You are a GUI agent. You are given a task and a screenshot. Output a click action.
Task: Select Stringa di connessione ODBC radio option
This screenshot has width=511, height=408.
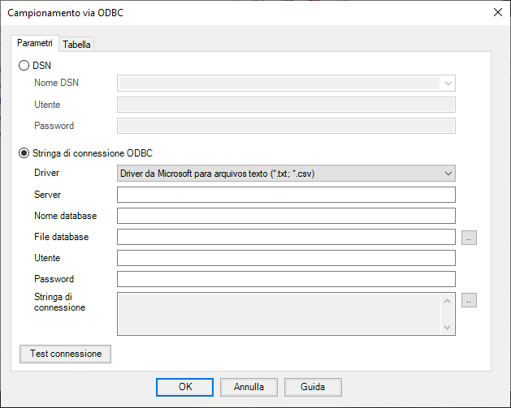click(x=24, y=152)
